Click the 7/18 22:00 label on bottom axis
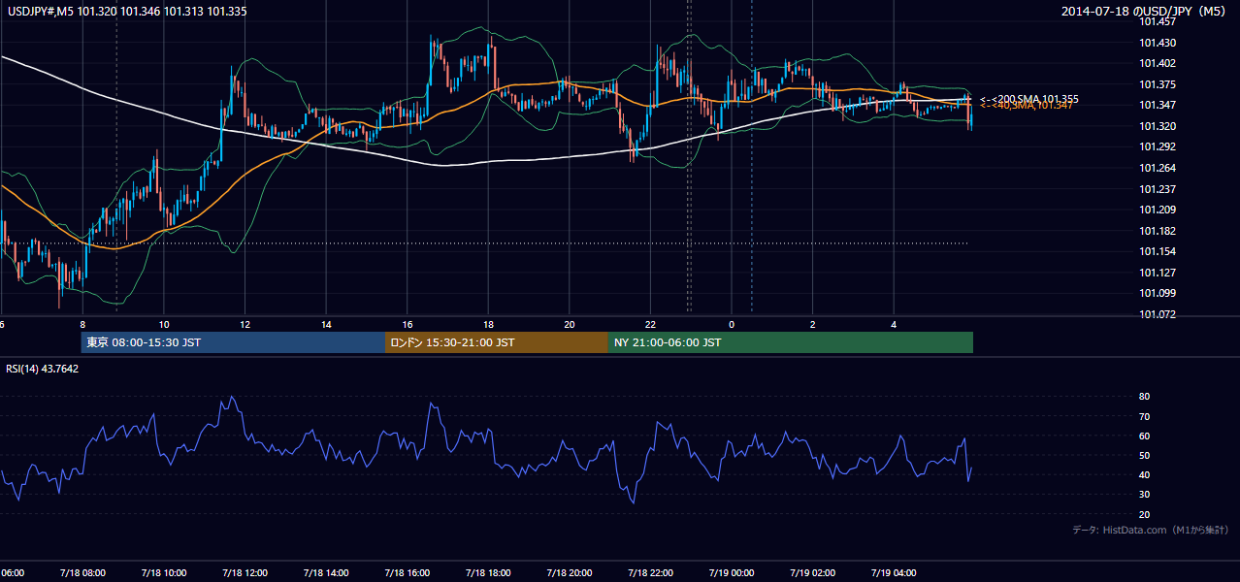This screenshot has width=1240, height=582. pyautogui.click(x=649, y=572)
